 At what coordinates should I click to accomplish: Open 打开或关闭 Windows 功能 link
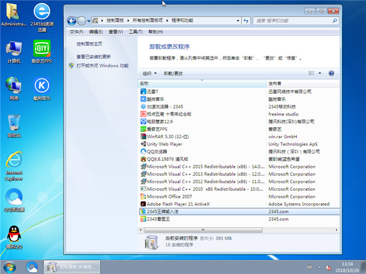[x=102, y=66]
